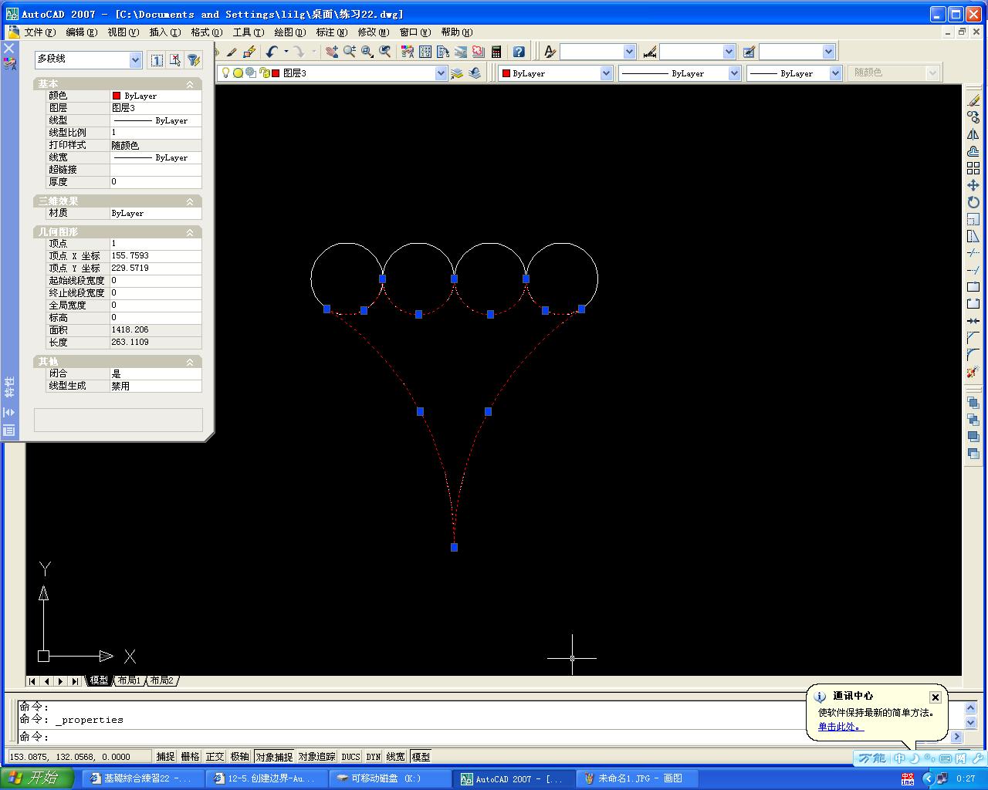988x790 pixels.
Task: Select the Break at Point tool
Action: click(x=973, y=287)
